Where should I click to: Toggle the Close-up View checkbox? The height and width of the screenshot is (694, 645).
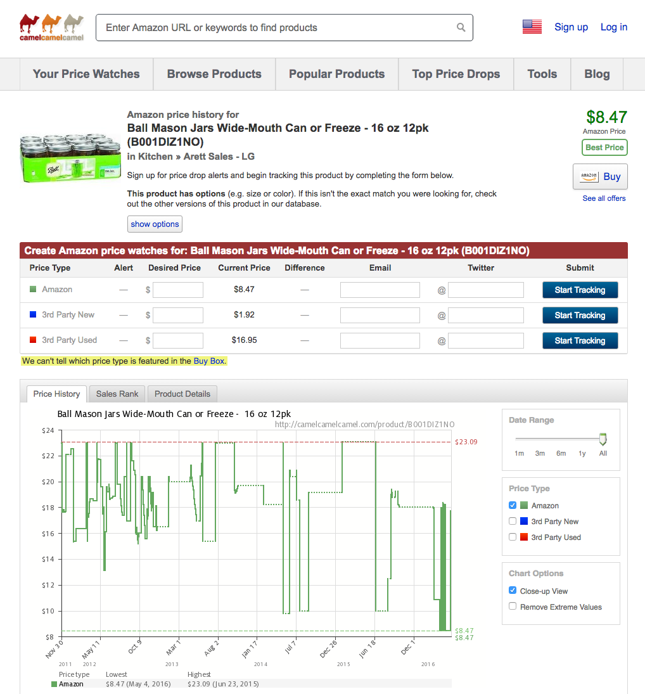[513, 591]
